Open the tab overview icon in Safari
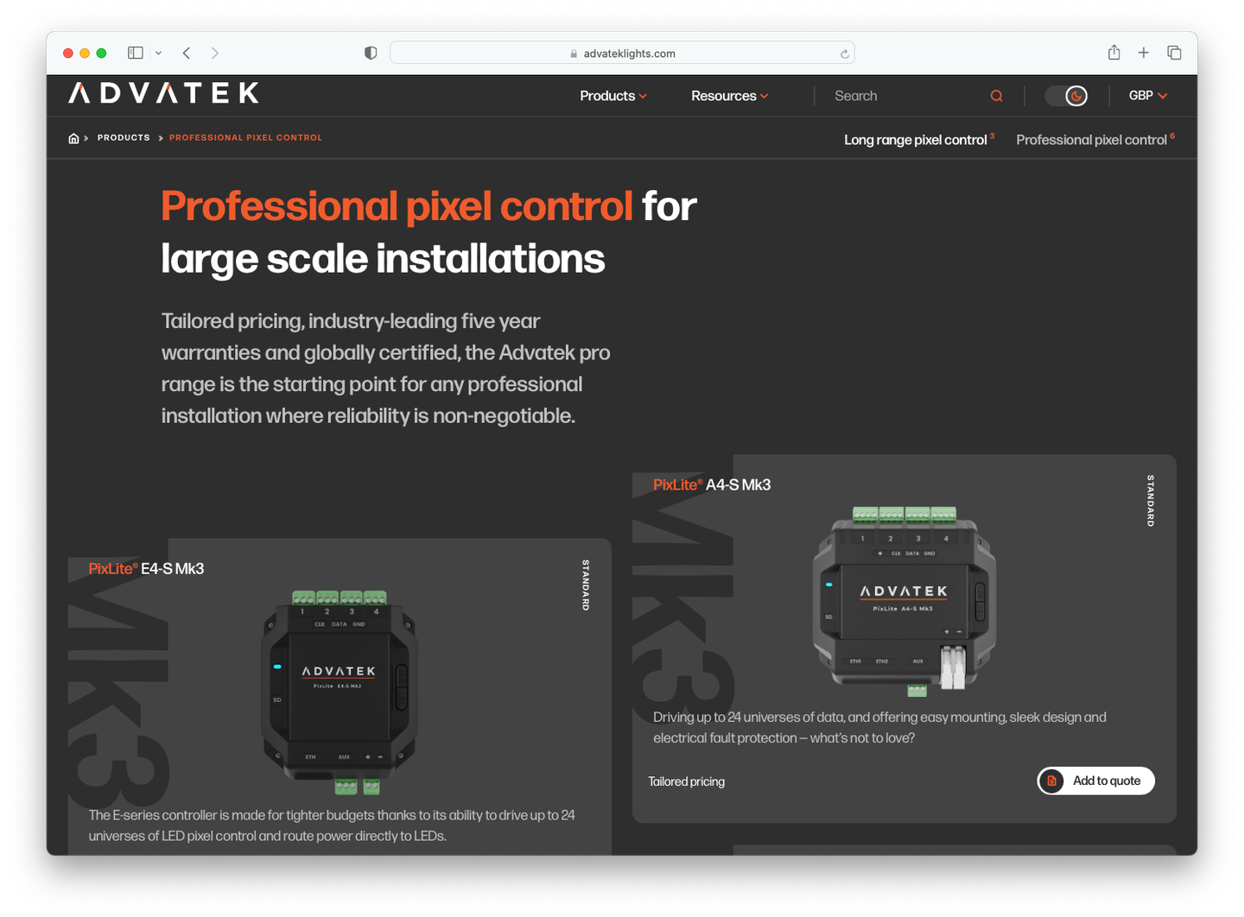Screen dimensions: 1244x917 pos(1174,52)
